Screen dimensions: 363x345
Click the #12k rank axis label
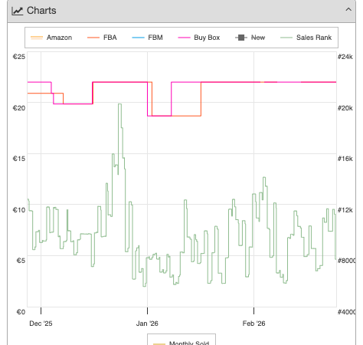tap(345, 210)
